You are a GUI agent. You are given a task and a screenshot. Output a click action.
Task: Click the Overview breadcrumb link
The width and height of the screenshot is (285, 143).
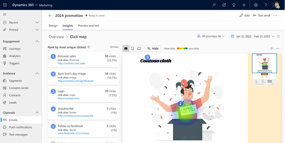point(56,37)
